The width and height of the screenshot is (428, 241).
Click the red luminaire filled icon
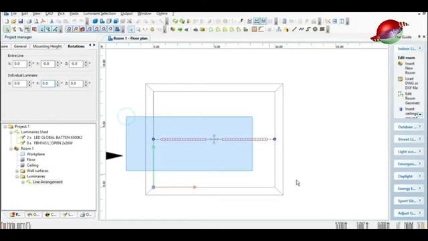83,29
